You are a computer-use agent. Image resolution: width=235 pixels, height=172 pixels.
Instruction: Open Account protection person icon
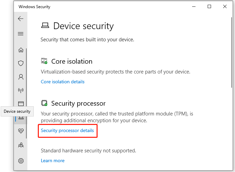coord(21,77)
